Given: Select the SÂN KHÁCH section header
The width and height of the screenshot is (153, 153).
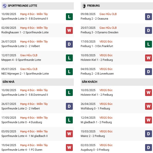Looking at the screenshot, I should tap(117, 82).
